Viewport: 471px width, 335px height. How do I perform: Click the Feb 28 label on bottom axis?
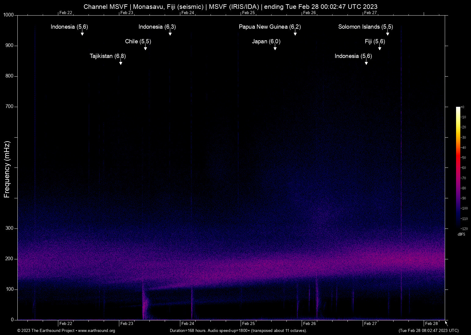(432, 323)
